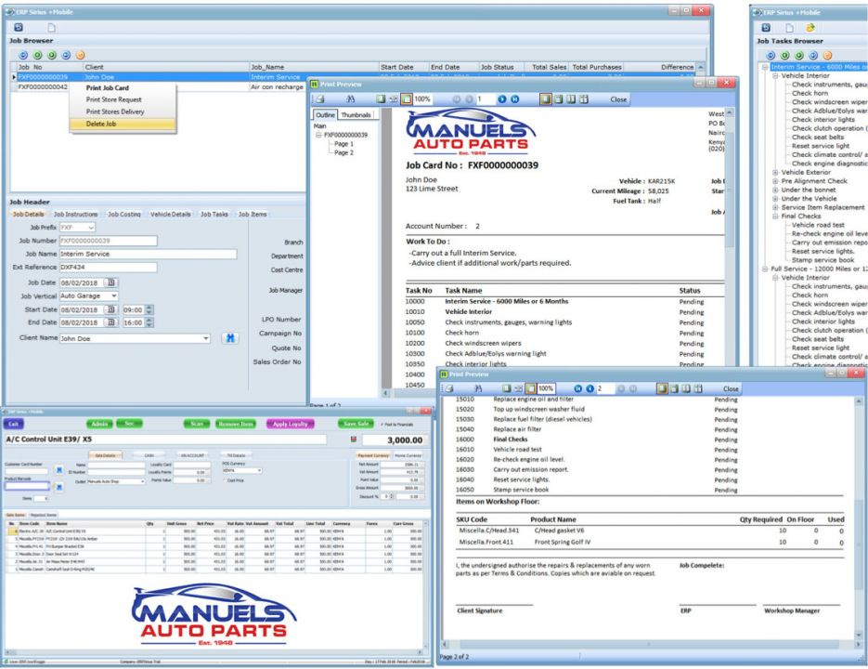Open the Job Date calendar picker
This screenshot has height=669, width=868.
click(x=110, y=282)
